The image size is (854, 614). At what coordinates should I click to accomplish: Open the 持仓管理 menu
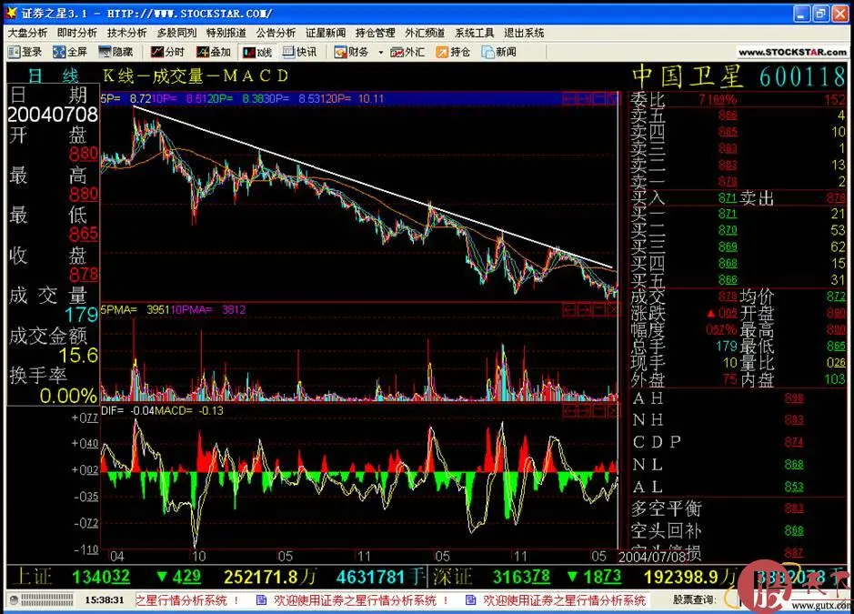click(x=376, y=33)
